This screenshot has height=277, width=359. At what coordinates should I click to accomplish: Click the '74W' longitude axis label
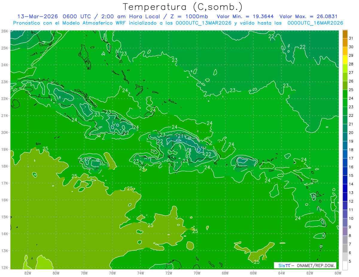coord(141,273)
